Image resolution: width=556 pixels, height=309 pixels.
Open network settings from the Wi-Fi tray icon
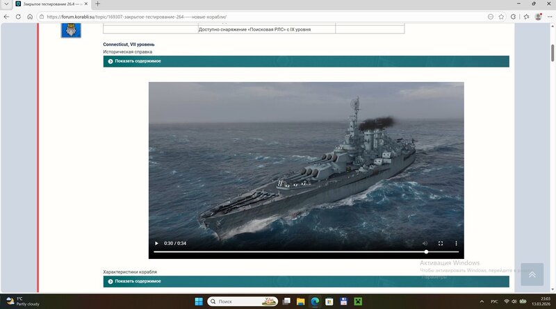[507, 301]
